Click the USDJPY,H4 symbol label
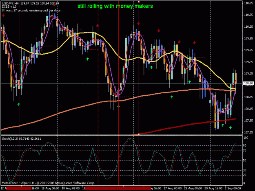255x191 pixels. [10, 3]
